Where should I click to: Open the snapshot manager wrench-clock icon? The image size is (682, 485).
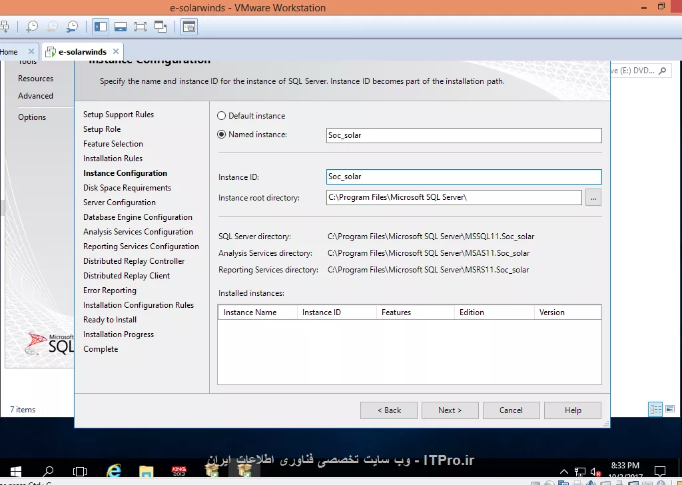pos(72,27)
